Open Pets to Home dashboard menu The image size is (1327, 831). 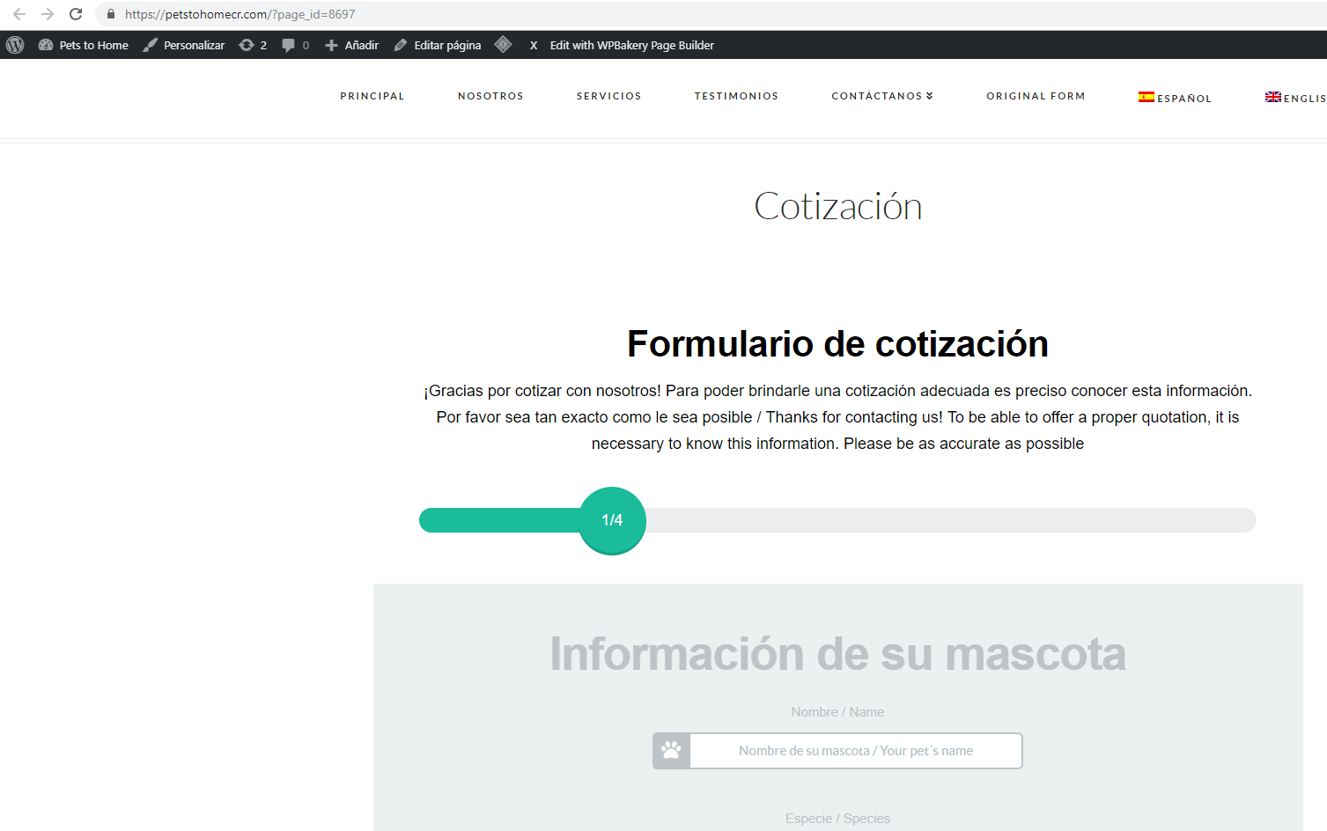click(84, 45)
